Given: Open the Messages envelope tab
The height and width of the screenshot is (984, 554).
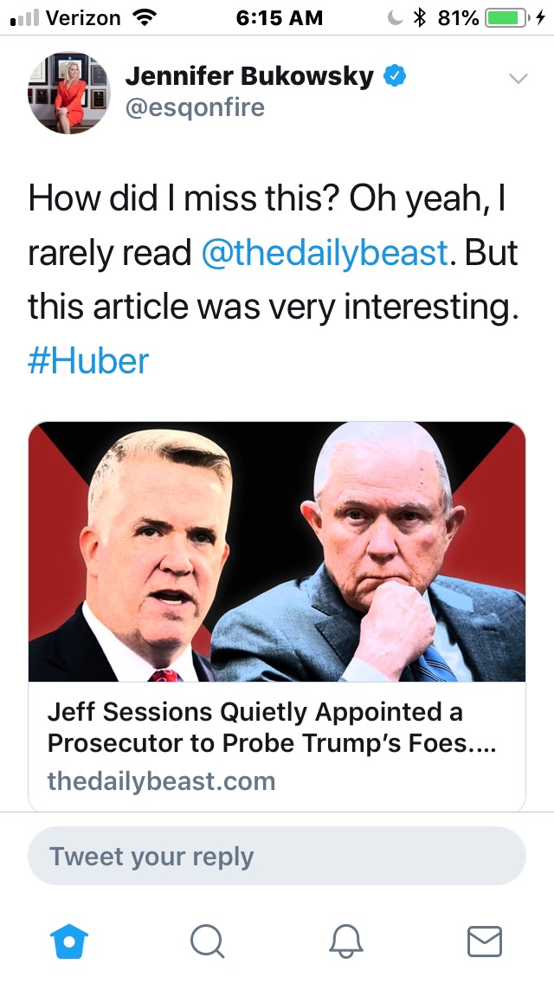Looking at the screenshot, I should pyautogui.click(x=485, y=941).
